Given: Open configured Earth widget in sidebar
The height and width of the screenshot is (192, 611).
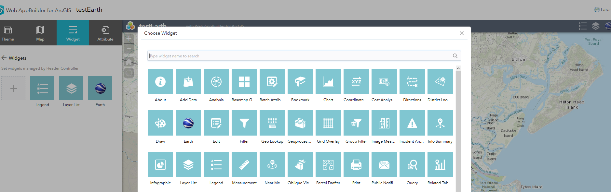Looking at the screenshot, I should [100, 88].
